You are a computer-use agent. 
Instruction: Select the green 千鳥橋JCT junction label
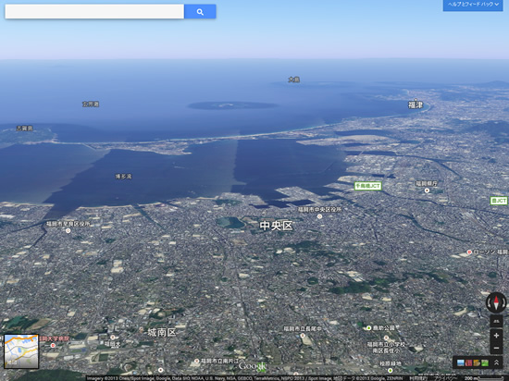coord(367,186)
